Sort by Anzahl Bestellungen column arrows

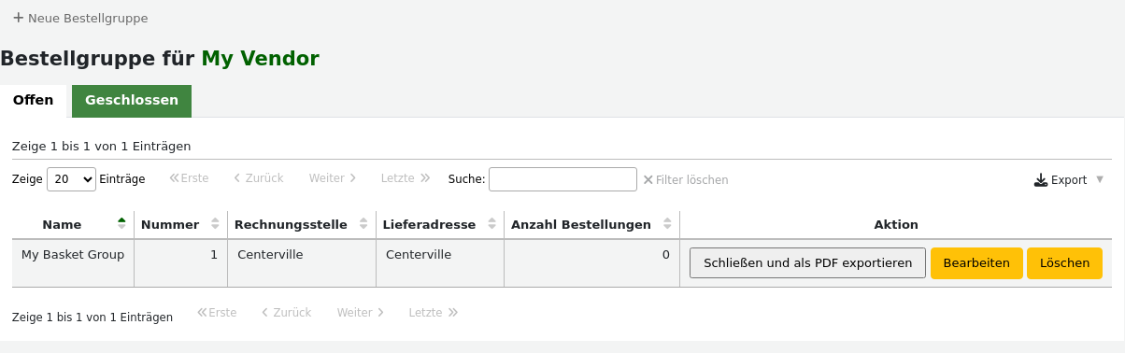click(x=667, y=224)
